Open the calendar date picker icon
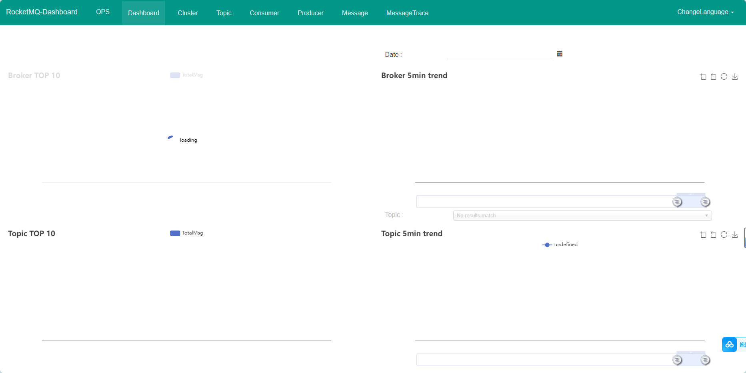746x373 pixels. [560, 54]
